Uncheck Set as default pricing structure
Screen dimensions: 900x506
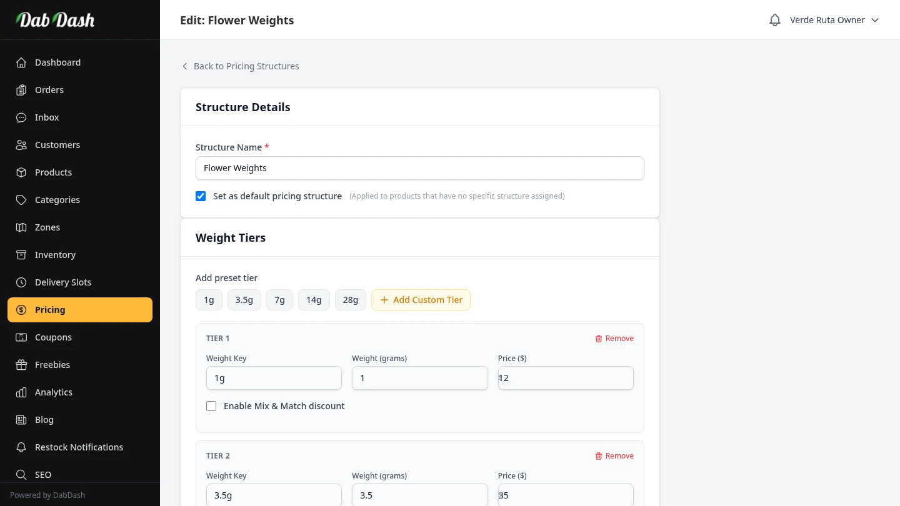[201, 196]
